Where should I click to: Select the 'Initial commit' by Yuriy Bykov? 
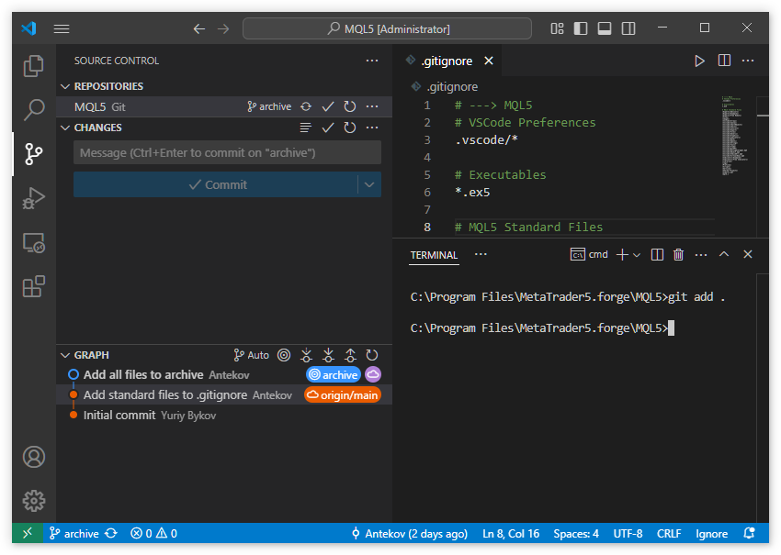224,416
